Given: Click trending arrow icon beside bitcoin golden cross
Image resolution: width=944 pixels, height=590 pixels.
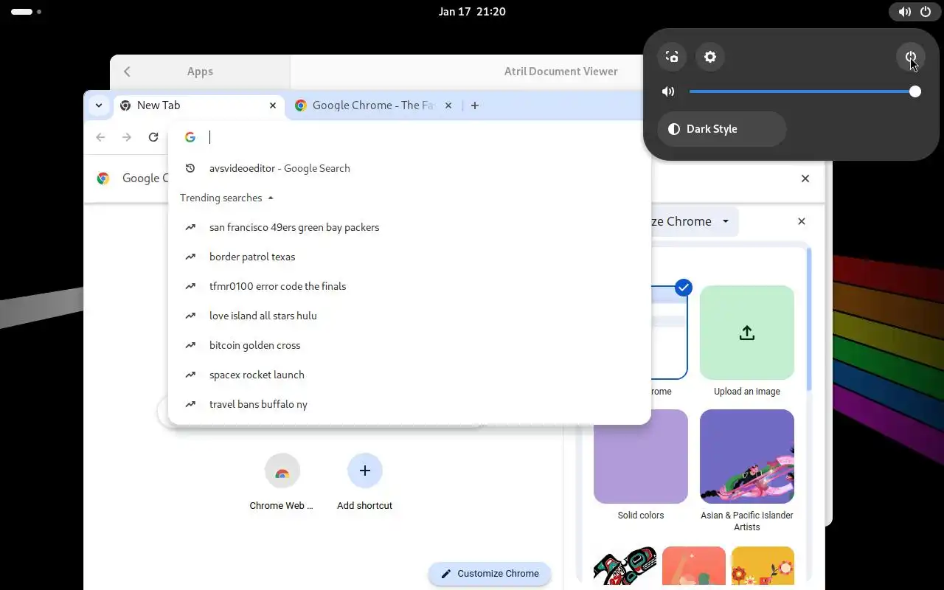Looking at the screenshot, I should pyautogui.click(x=190, y=345).
